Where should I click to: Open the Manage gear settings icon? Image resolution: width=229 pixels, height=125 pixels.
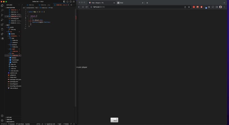click(x=2, y=120)
